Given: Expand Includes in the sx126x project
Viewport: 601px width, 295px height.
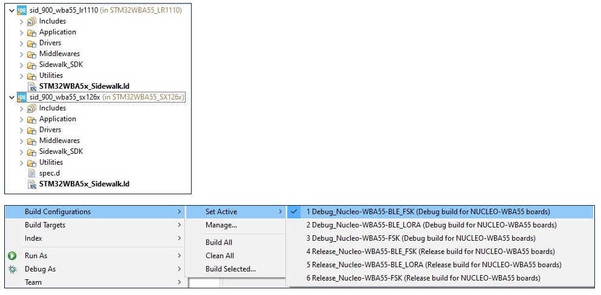Looking at the screenshot, I should [22, 108].
